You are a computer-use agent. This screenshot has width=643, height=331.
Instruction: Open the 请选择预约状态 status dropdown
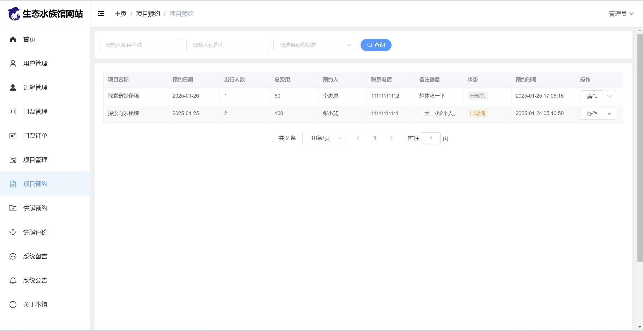[314, 45]
